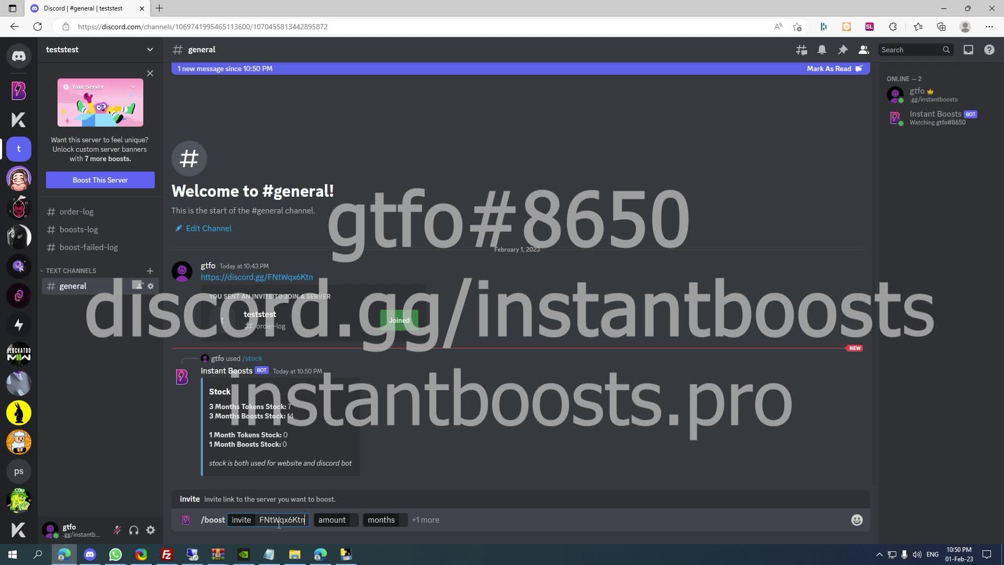Switch to the boosts-log channel
Image resolution: width=1004 pixels, height=565 pixels.
pyautogui.click(x=79, y=229)
